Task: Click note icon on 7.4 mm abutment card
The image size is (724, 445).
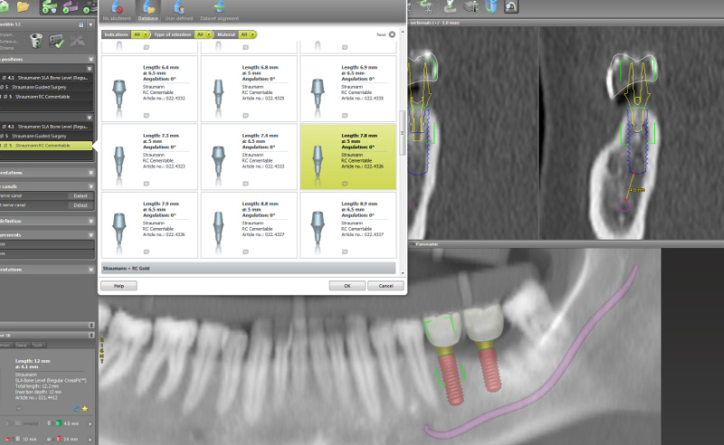Action: pyautogui.click(x=245, y=184)
